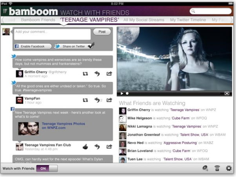
Task: Click in the Add your comment field
Action: click(53, 34)
